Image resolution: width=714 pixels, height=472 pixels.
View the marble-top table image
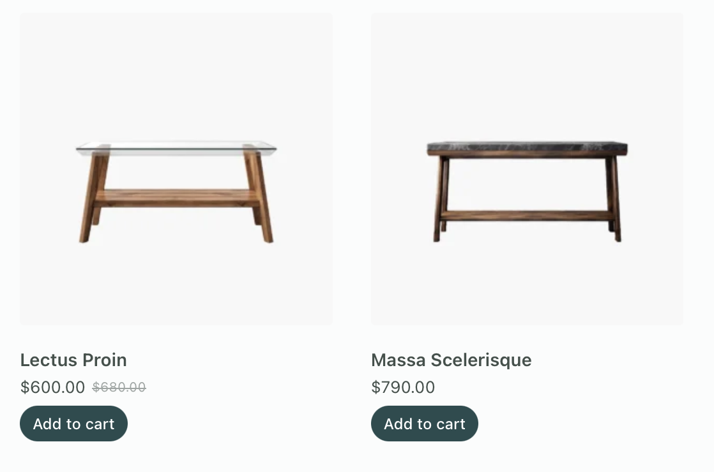pyautogui.click(x=528, y=169)
